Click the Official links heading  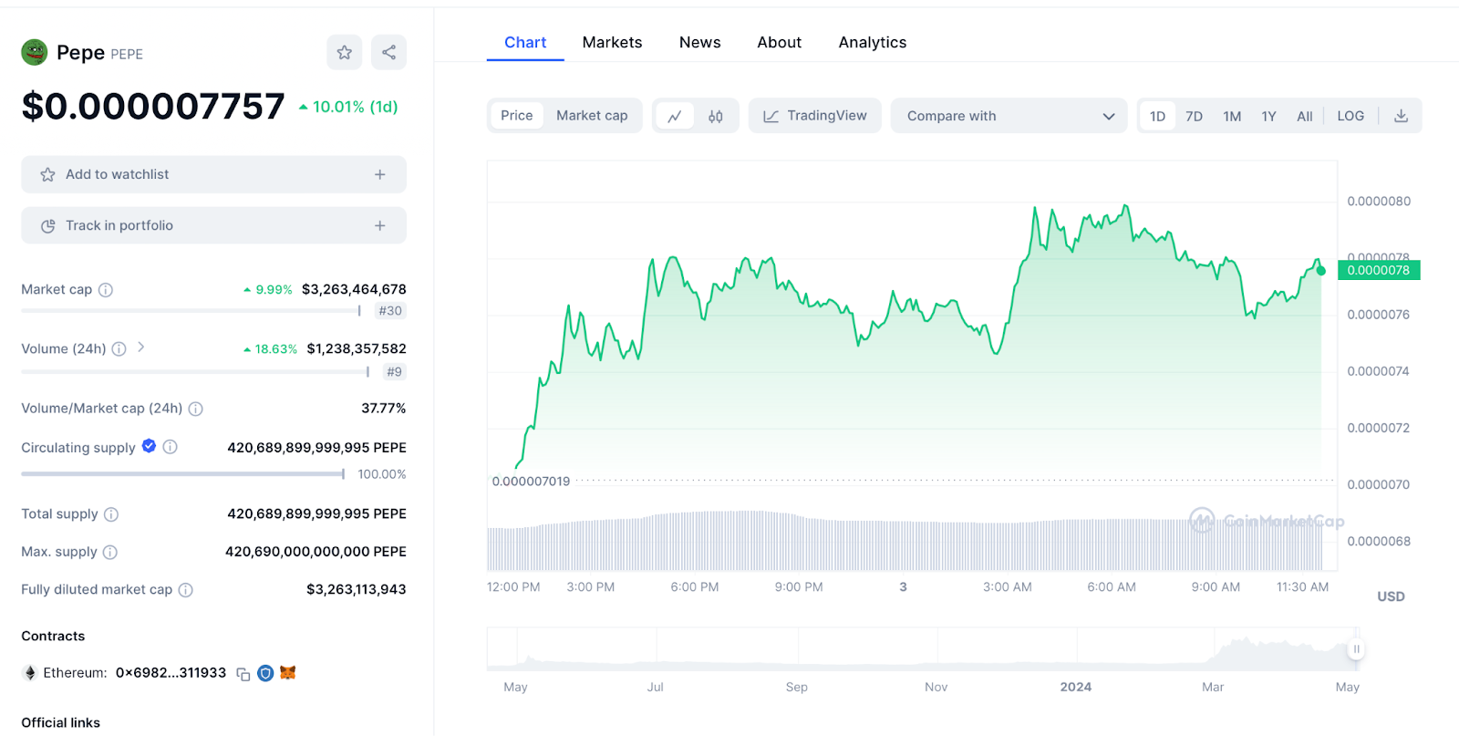point(61,723)
